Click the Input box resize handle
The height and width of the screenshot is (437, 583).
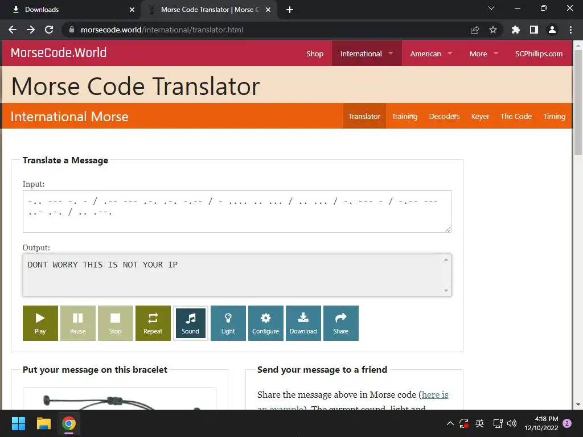[x=448, y=229]
